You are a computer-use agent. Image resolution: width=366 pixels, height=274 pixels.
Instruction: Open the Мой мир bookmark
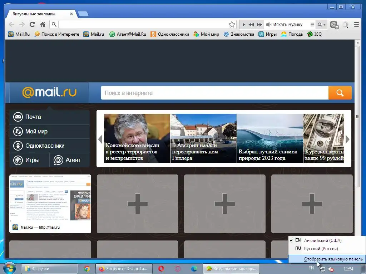tap(206, 34)
